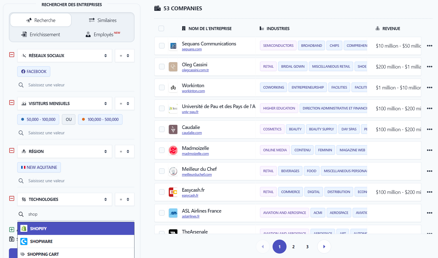Open three-dot menu for Meilleur du Chef
Viewport: 438px width, 258px height.
point(430,171)
